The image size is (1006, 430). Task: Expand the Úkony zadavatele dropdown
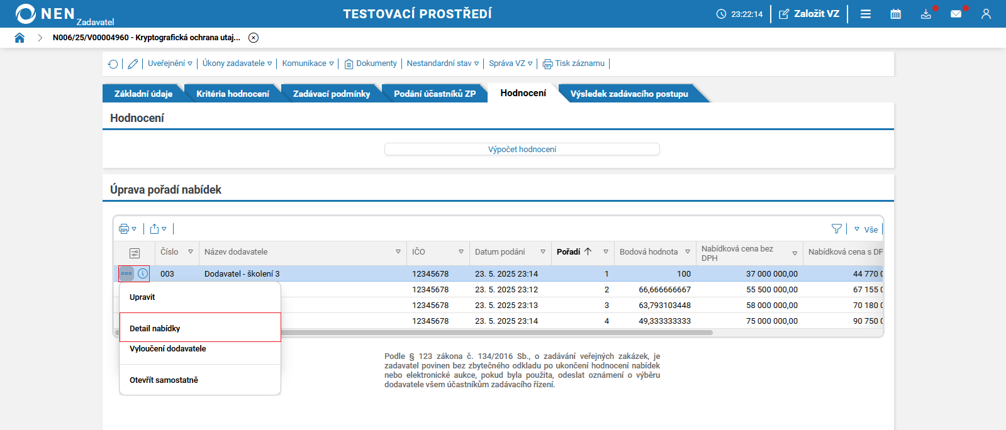pyautogui.click(x=237, y=63)
